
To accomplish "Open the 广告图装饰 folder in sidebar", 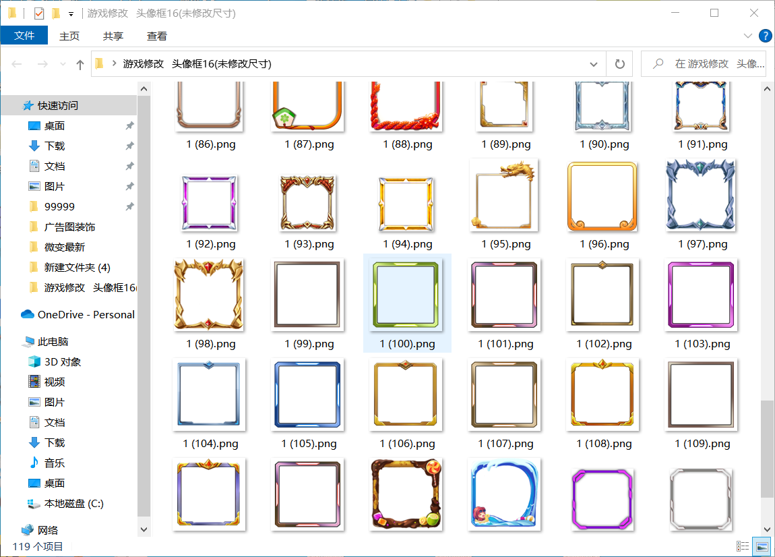I will pyautogui.click(x=69, y=227).
